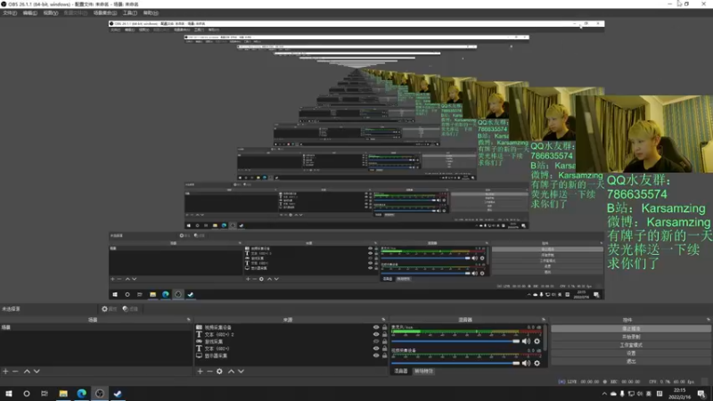Remove selected scene with minus icon

[15, 372]
